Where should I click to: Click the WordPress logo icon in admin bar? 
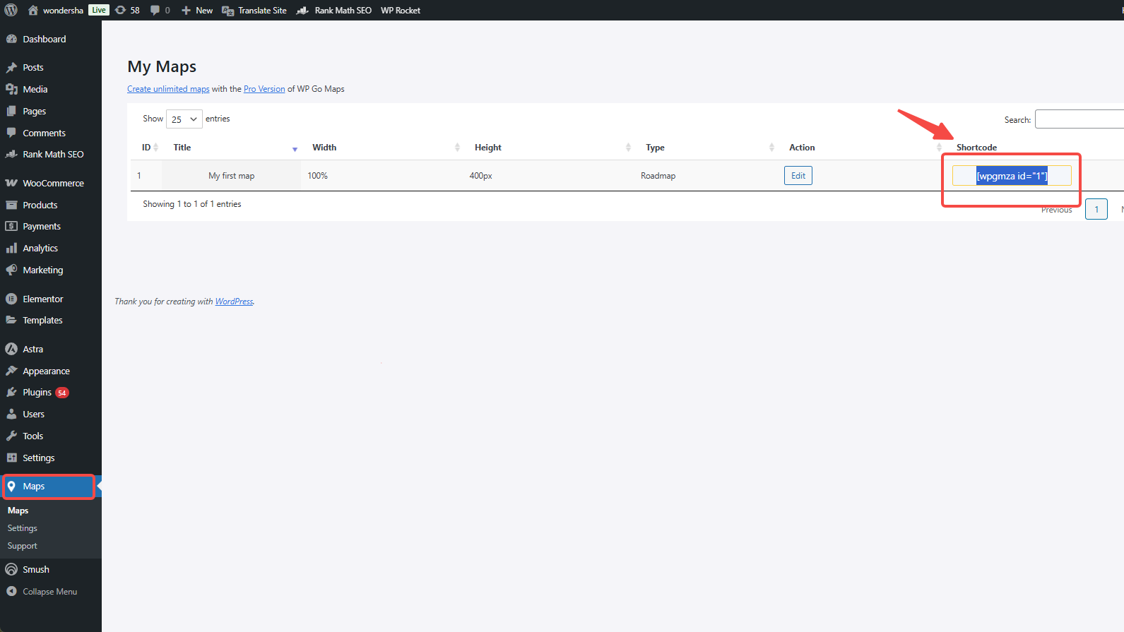point(11,10)
